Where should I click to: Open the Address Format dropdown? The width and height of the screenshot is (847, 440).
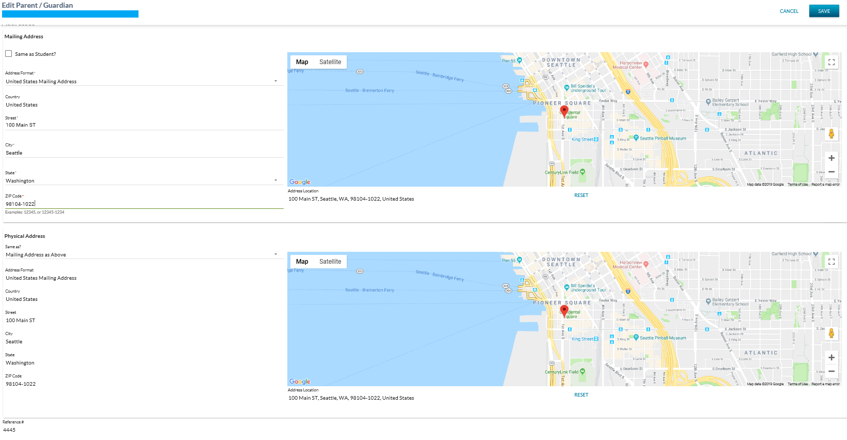click(144, 81)
